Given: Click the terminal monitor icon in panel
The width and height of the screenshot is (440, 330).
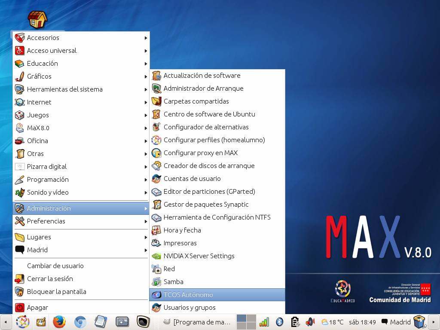Looking at the screenshot, I should (143, 321).
